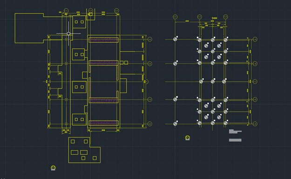This screenshot has height=179, width=291.
Task: Select the upper gray text block at bottom right
Action: (235, 132)
